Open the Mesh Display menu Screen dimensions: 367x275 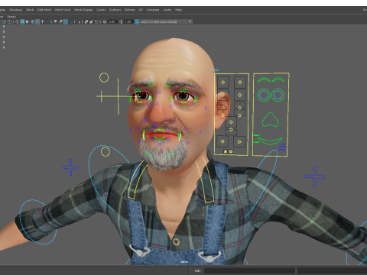(83, 10)
